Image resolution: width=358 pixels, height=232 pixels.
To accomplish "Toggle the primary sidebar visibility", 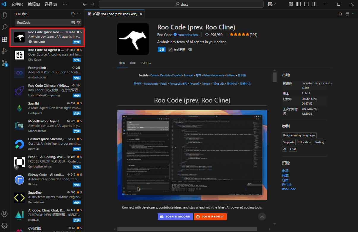I will click(x=299, y=4).
